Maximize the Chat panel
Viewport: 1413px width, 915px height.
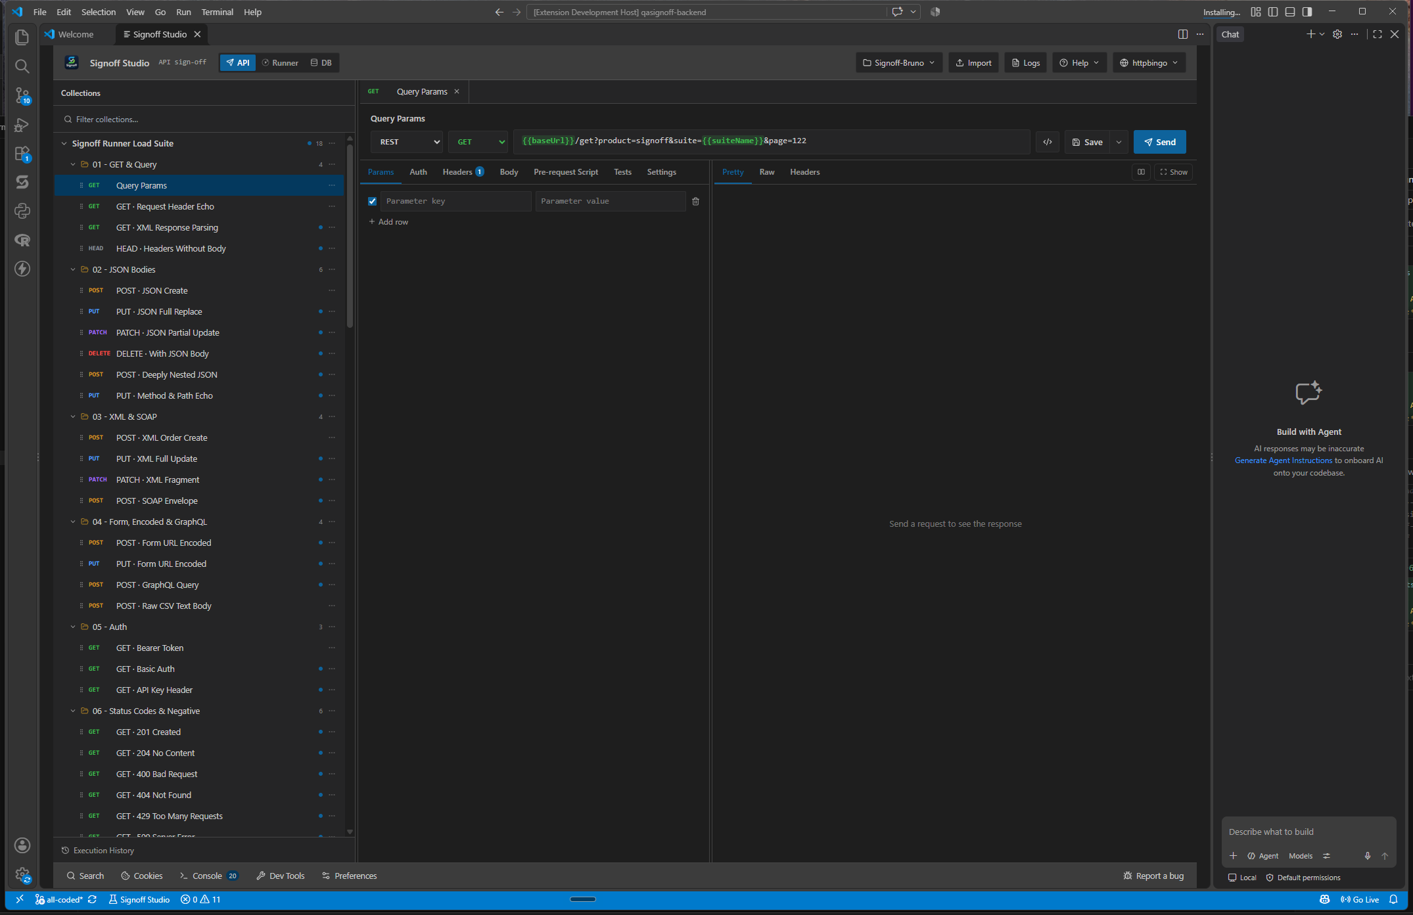pos(1378,34)
